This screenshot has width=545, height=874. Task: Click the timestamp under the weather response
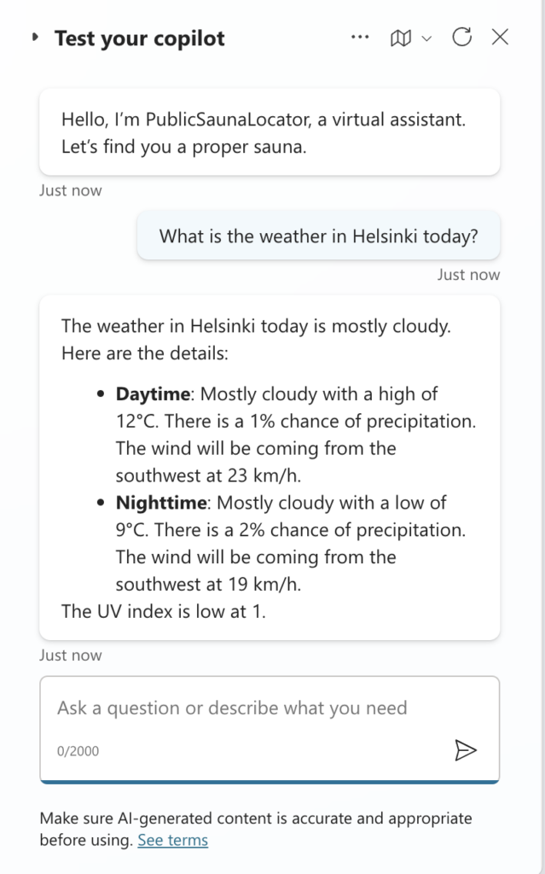point(71,655)
